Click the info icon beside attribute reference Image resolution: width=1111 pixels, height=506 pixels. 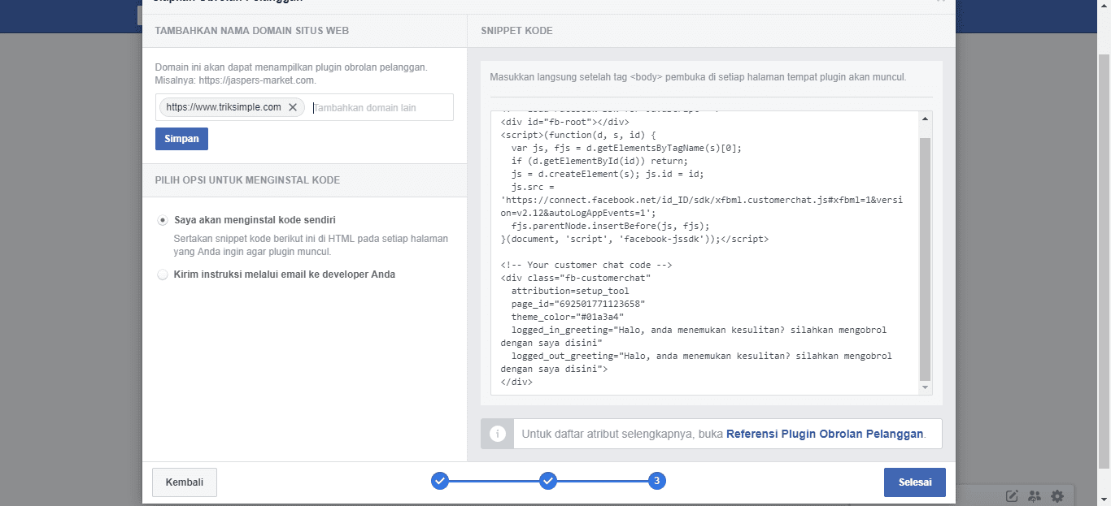point(498,434)
